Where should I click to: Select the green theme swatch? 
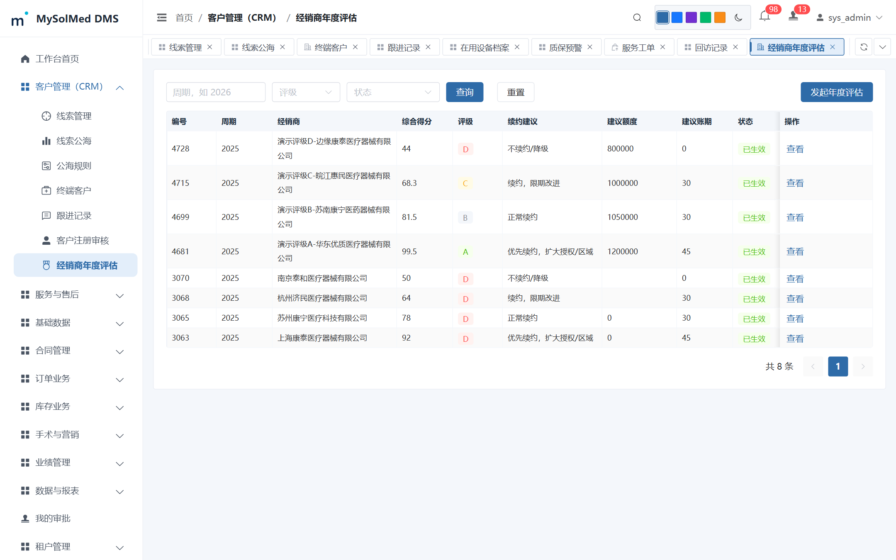click(705, 17)
